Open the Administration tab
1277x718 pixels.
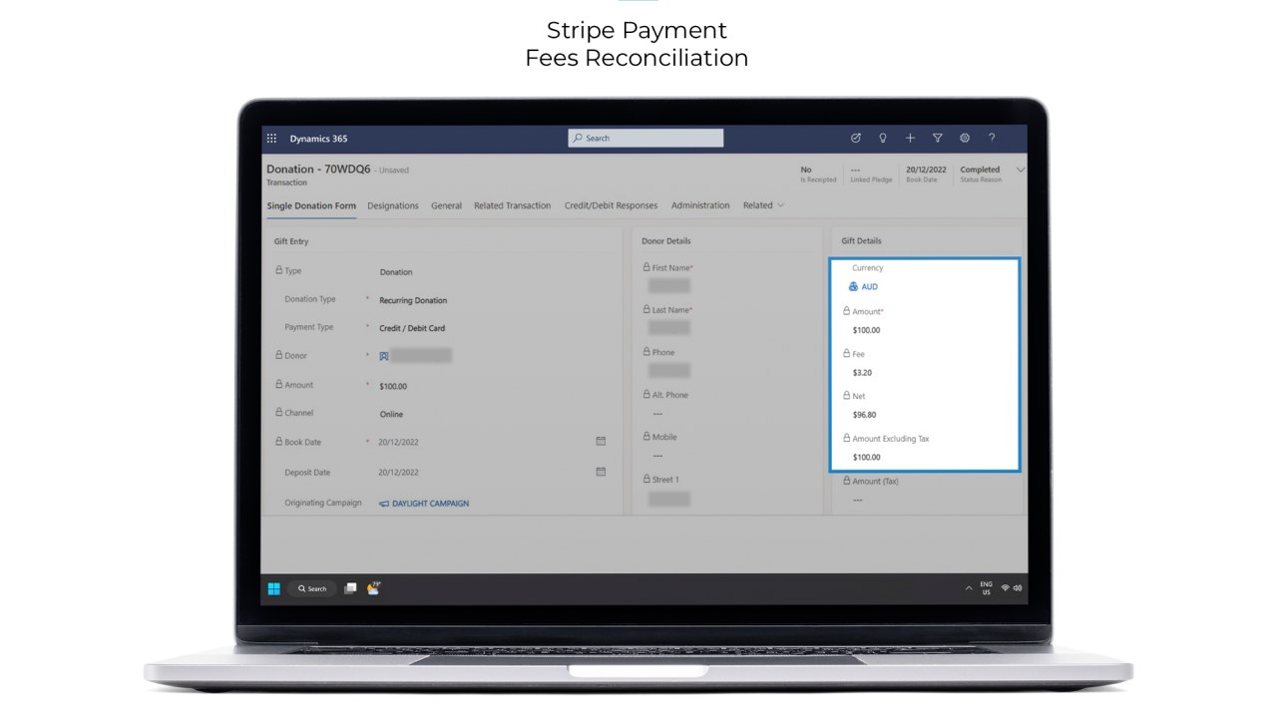click(700, 205)
